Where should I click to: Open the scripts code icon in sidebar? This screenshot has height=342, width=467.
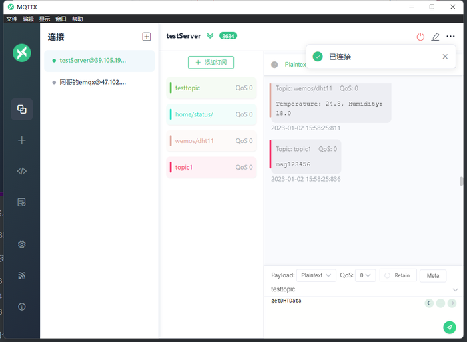(22, 171)
